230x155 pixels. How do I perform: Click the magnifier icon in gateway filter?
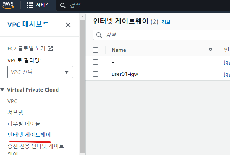coord(99,35)
